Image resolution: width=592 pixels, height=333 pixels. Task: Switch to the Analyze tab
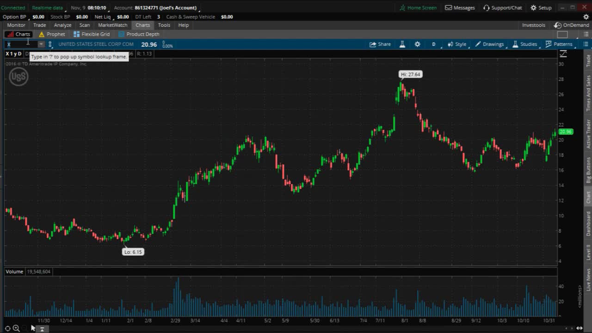62,25
